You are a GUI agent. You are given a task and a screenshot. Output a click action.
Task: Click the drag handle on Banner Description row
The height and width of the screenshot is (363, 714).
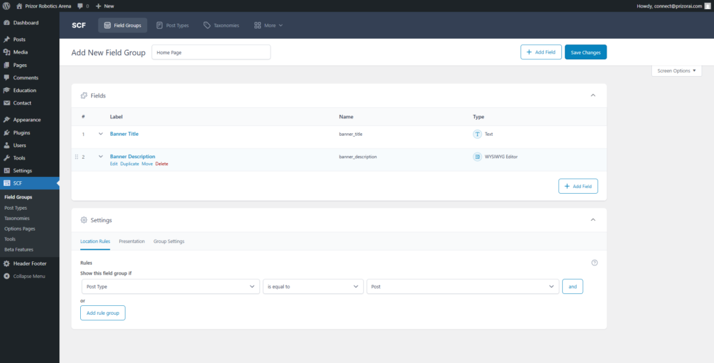coord(76,157)
